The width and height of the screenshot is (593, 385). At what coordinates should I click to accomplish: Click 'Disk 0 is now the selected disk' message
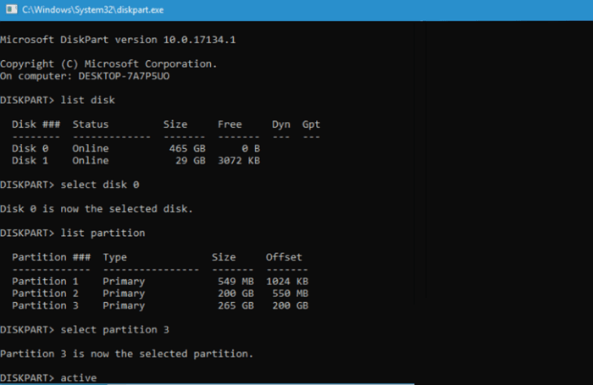[x=96, y=208]
